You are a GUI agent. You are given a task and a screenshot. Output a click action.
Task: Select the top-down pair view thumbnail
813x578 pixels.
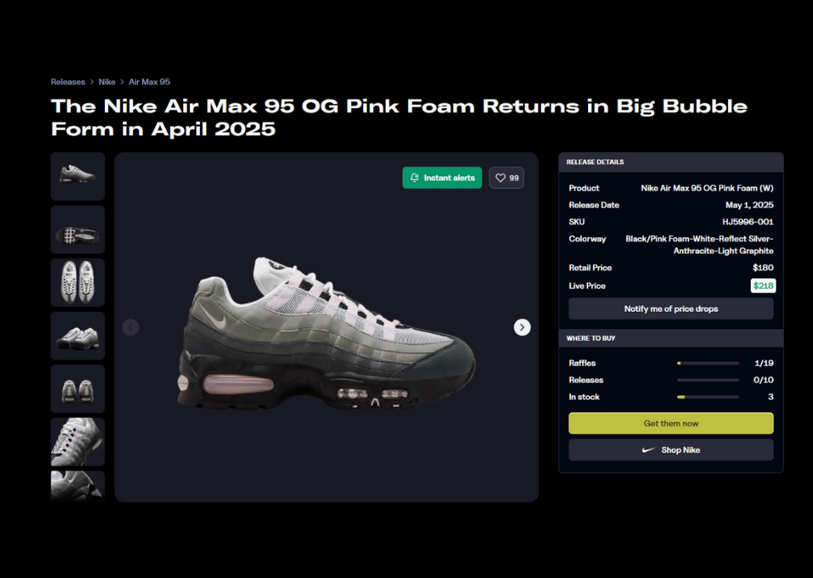pyautogui.click(x=78, y=283)
